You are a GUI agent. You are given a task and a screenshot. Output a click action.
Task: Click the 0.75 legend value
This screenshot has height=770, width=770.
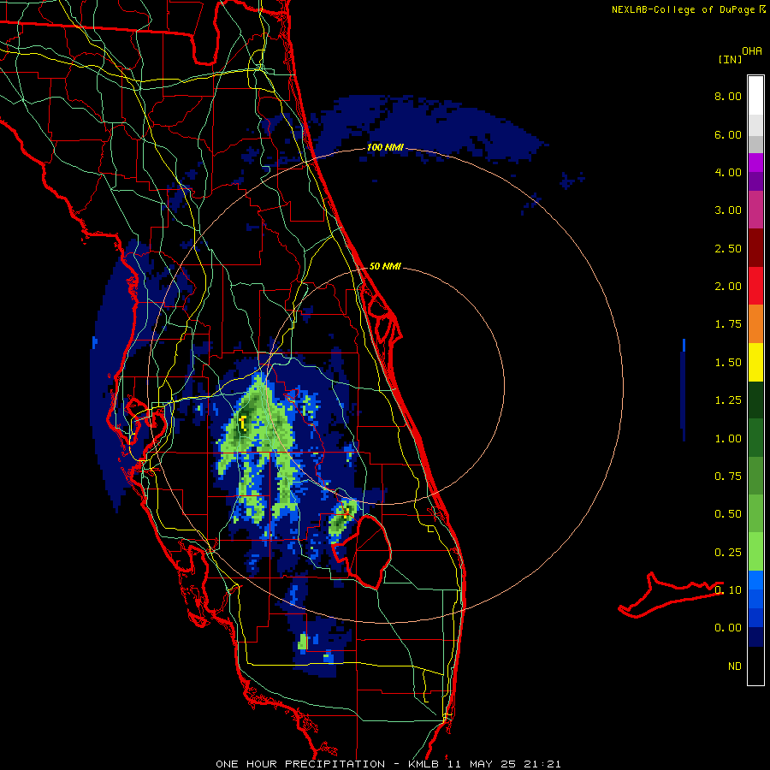click(x=728, y=477)
